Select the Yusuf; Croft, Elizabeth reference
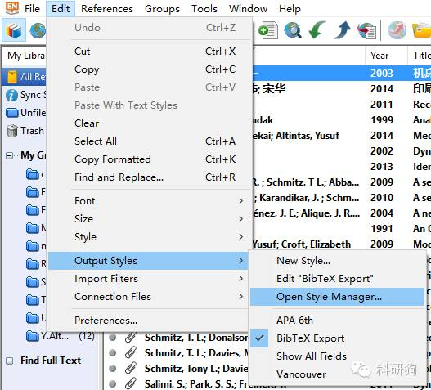Image resolution: width=431 pixels, height=390 pixels. pos(342,244)
